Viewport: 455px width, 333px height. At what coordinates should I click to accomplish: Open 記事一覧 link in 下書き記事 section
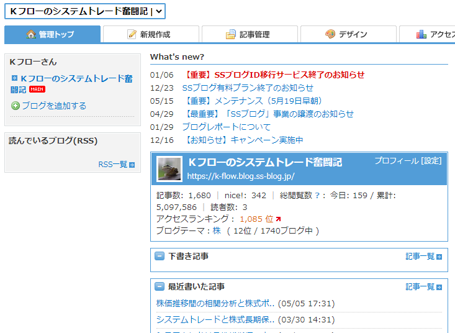420,257
